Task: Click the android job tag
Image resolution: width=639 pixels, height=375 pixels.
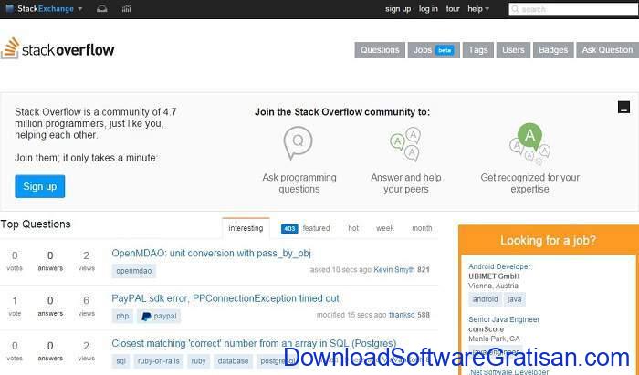Action: point(485,299)
